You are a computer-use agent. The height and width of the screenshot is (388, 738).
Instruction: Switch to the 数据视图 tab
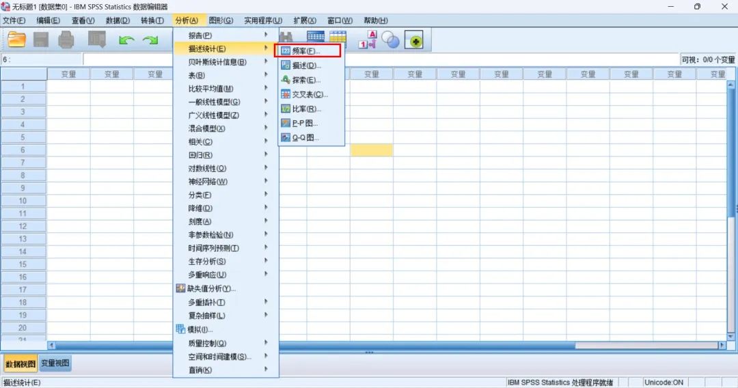pyautogui.click(x=20, y=363)
